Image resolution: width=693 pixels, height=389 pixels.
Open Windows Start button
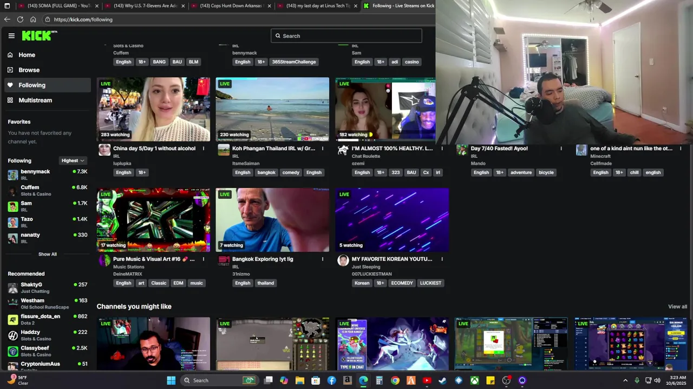171,380
